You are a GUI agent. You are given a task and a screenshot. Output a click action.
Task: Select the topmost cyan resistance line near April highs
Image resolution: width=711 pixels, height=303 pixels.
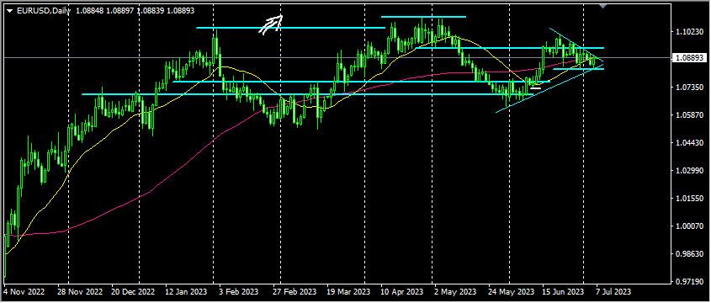[423, 17]
